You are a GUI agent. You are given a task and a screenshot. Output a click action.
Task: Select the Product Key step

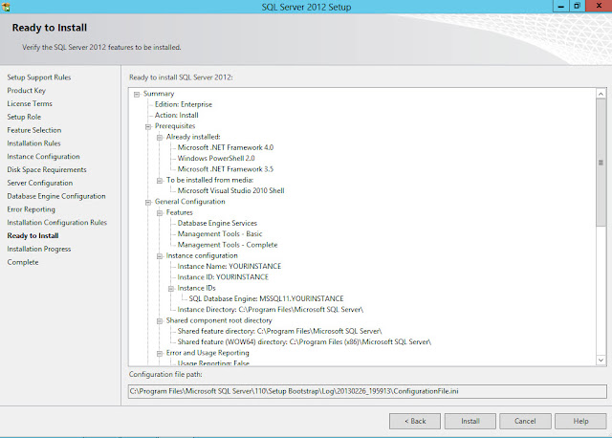pyautogui.click(x=26, y=91)
